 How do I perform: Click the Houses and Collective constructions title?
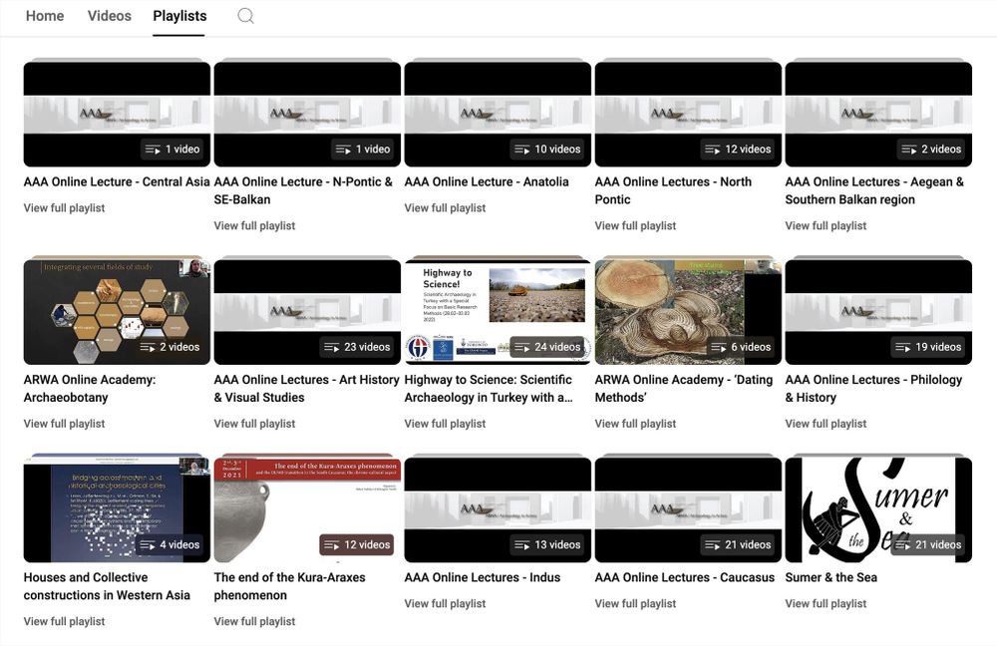tap(107, 586)
